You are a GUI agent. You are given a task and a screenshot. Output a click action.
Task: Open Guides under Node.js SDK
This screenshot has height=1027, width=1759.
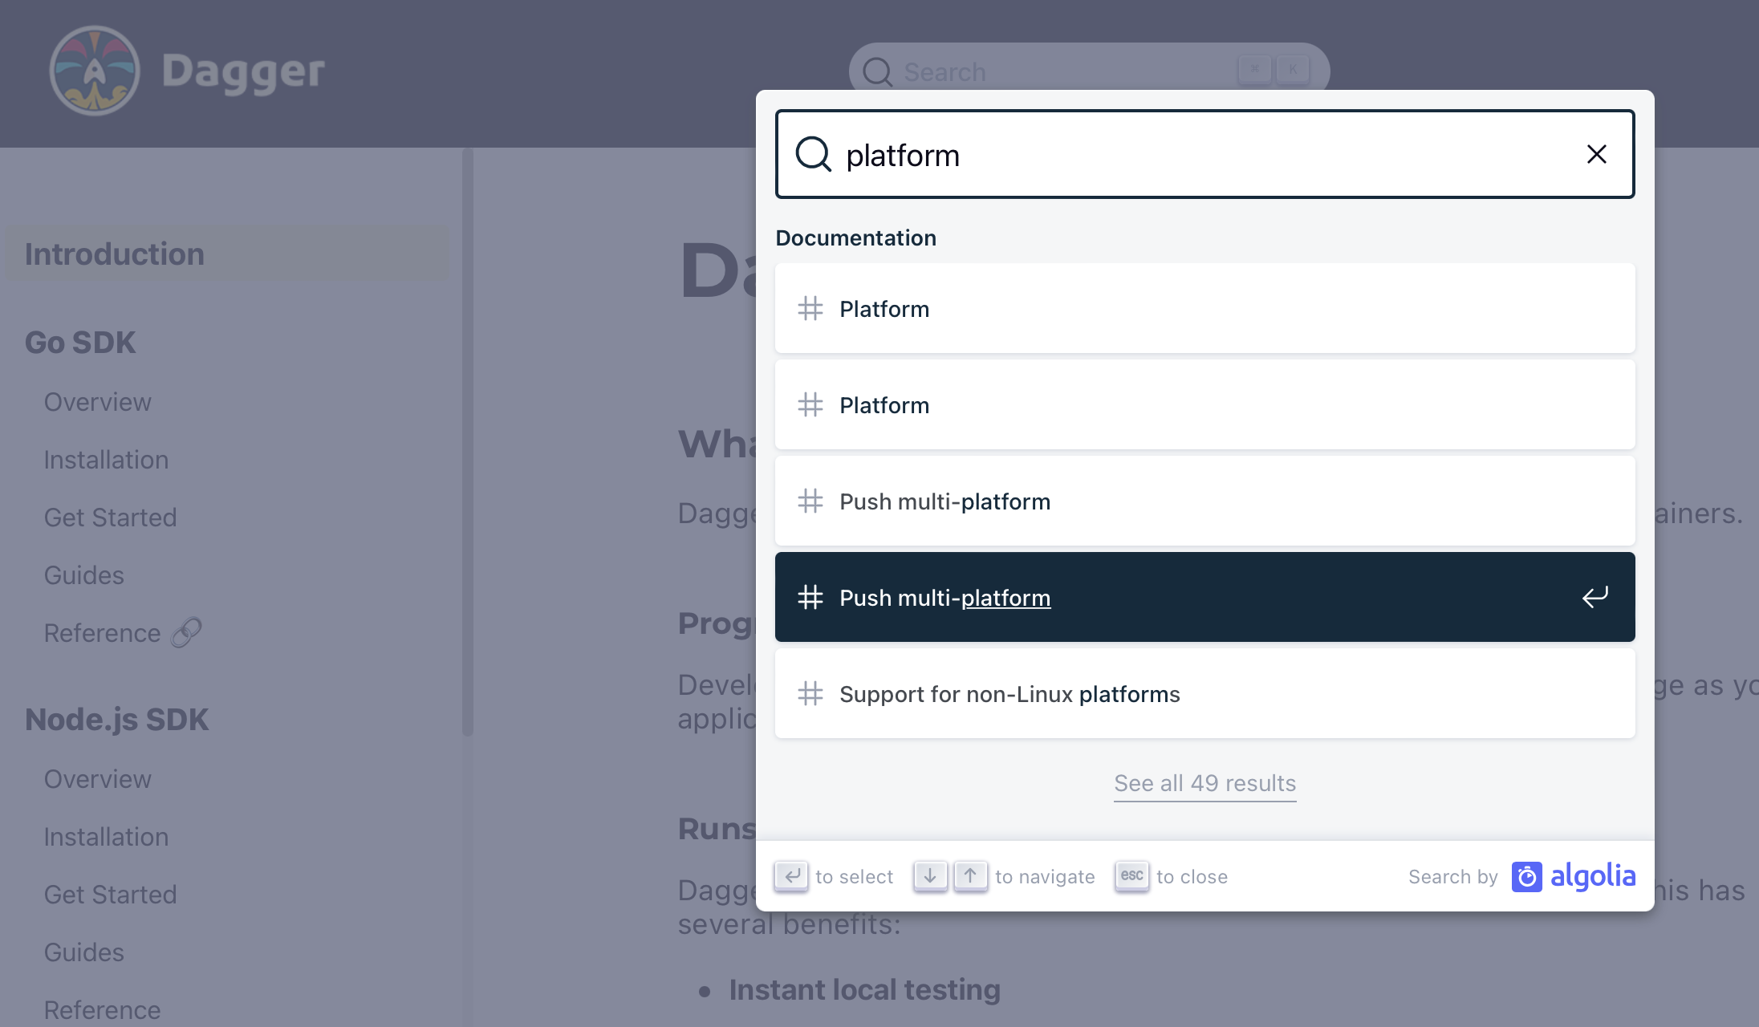point(83,952)
